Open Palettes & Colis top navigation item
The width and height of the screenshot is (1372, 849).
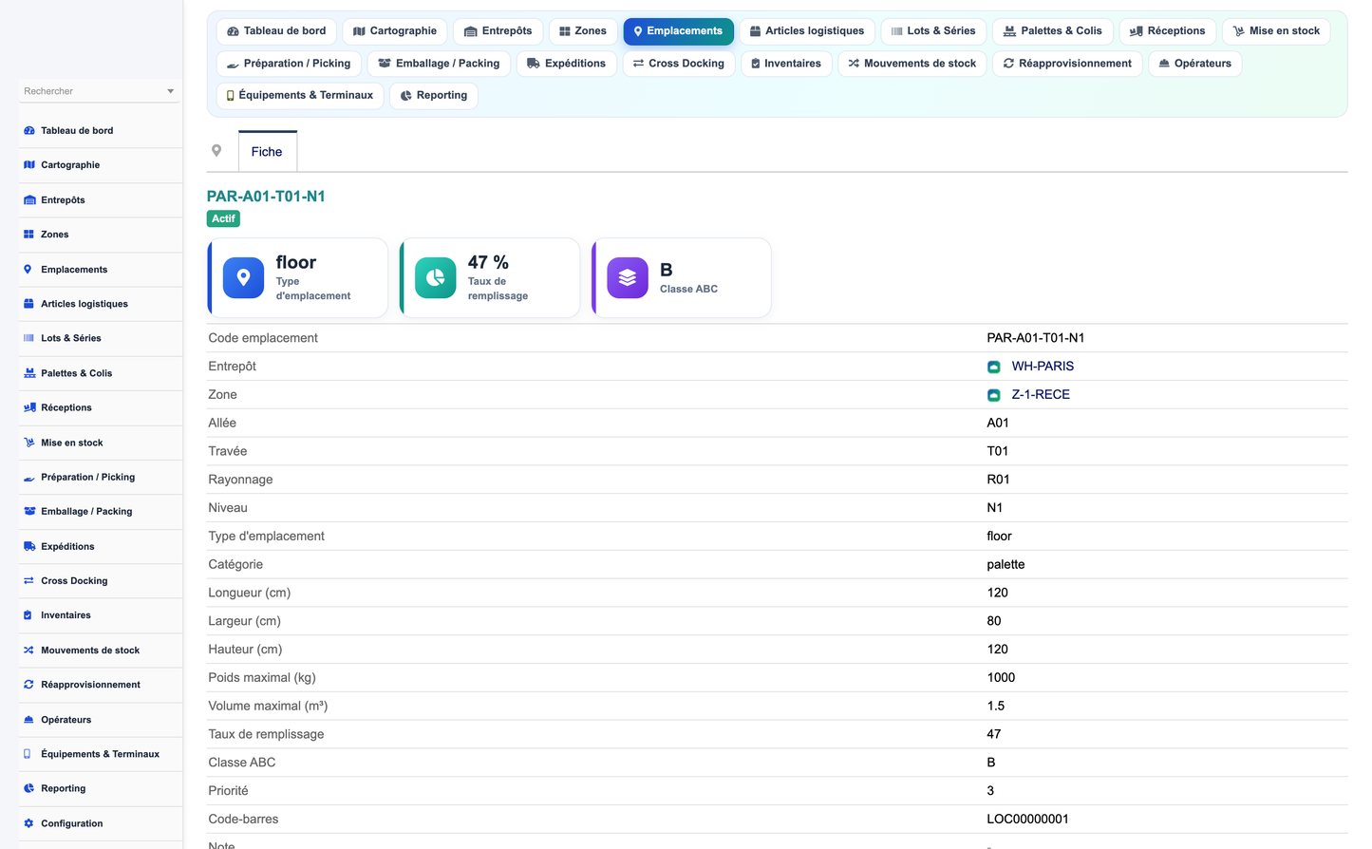click(x=1053, y=31)
